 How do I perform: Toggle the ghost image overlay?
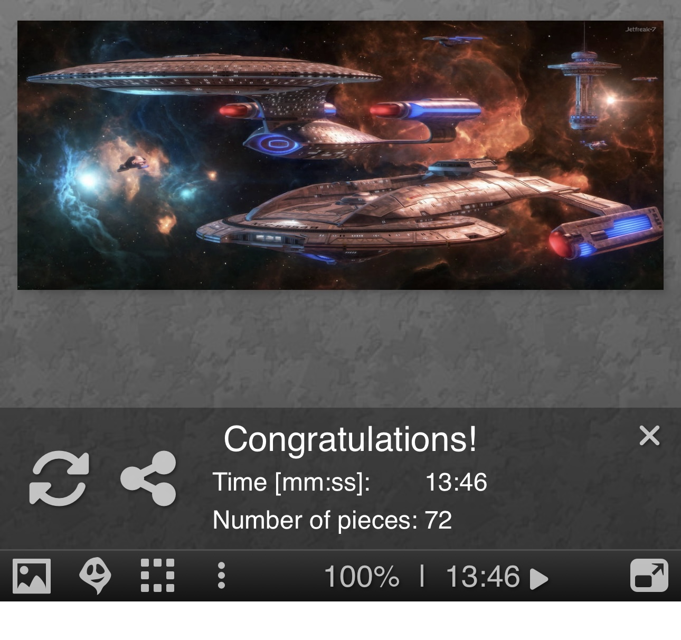[x=96, y=576]
